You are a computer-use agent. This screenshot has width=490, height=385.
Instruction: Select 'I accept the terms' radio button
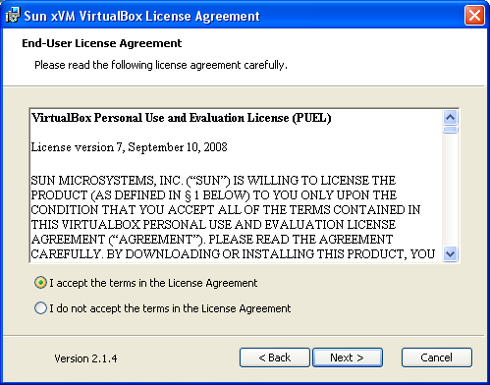click(40, 283)
